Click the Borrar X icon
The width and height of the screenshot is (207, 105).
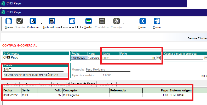point(142,21)
